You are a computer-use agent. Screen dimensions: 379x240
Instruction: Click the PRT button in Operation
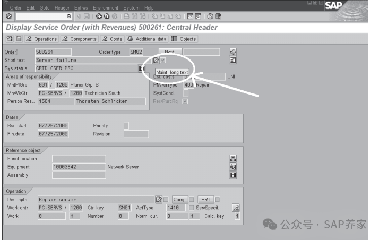coord(206,200)
